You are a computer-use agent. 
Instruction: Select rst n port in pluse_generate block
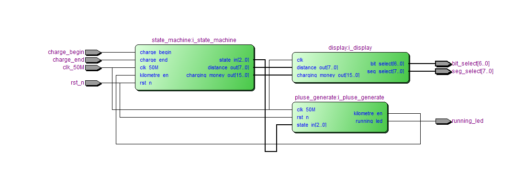(302, 117)
